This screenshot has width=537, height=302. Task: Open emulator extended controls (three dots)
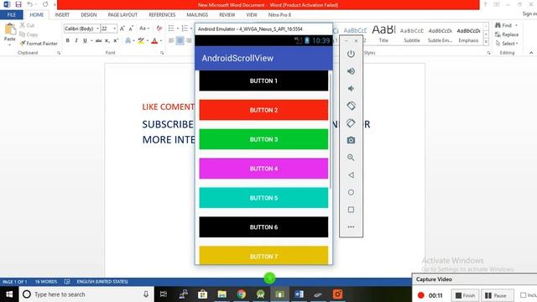coord(351,226)
